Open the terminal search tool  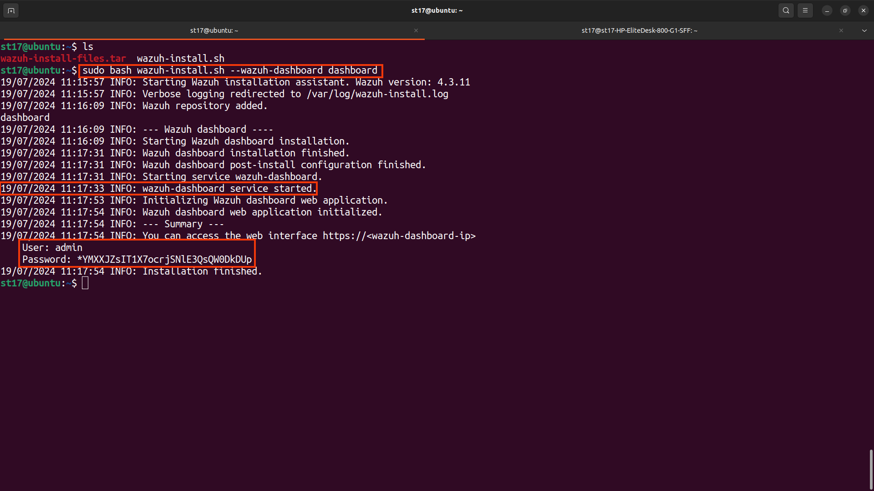coord(786,10)
